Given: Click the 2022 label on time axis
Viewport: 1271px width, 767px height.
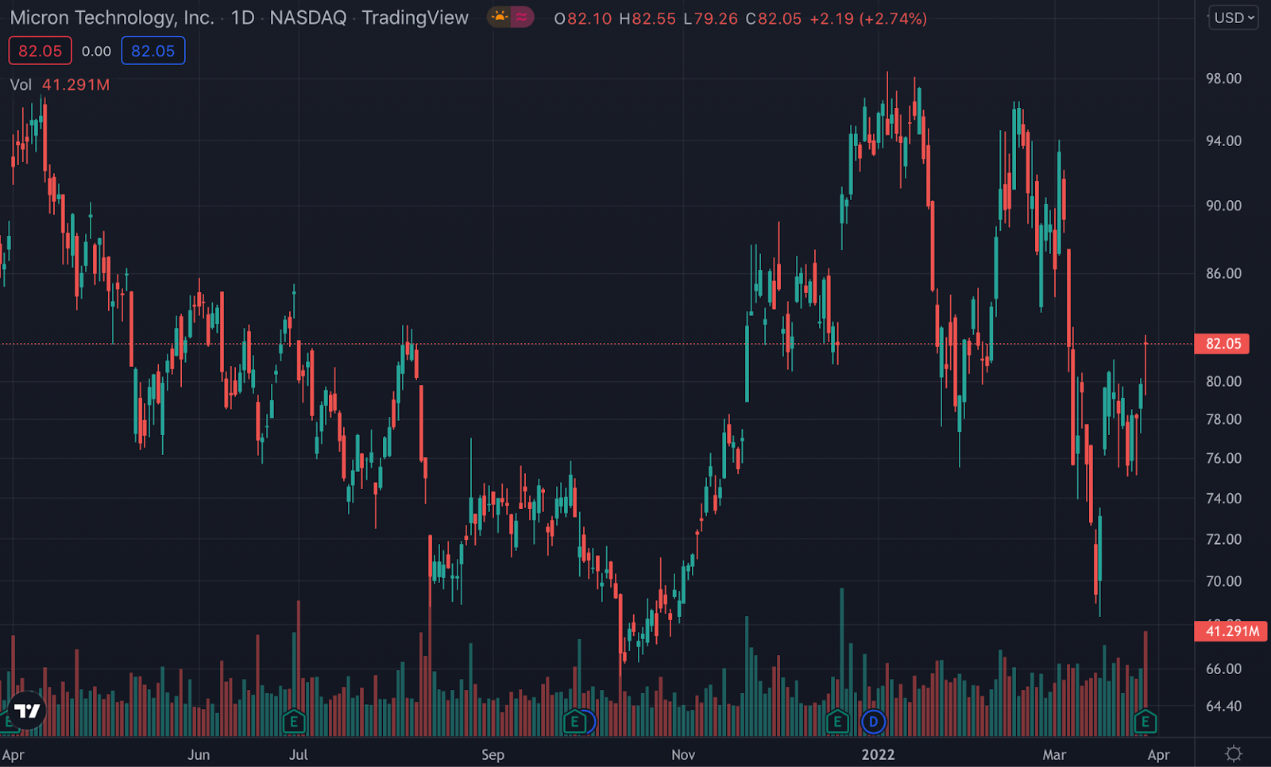Looking at the screenshot, I should tap(878, 754).
